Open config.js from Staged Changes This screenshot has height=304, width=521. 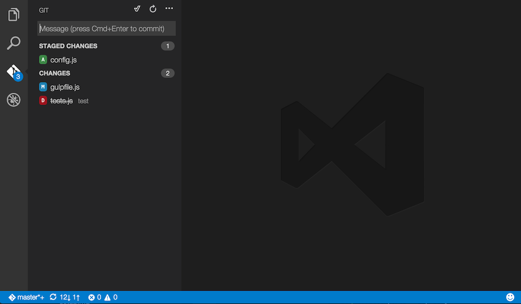63,60
